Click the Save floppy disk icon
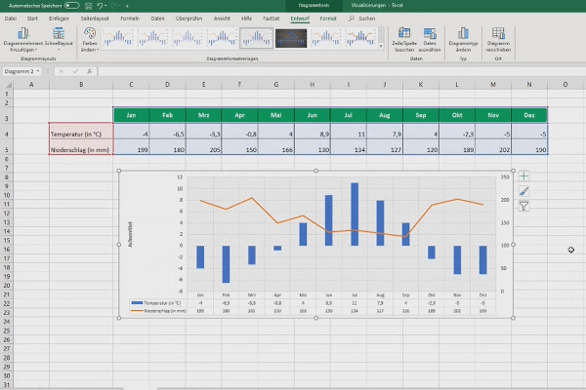 pyautogui.click(x=89, y=6)
